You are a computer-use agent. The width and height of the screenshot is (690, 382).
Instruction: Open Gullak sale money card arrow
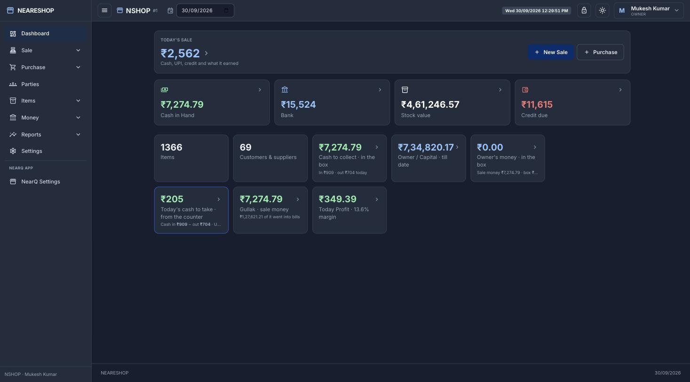click(298, 199)
